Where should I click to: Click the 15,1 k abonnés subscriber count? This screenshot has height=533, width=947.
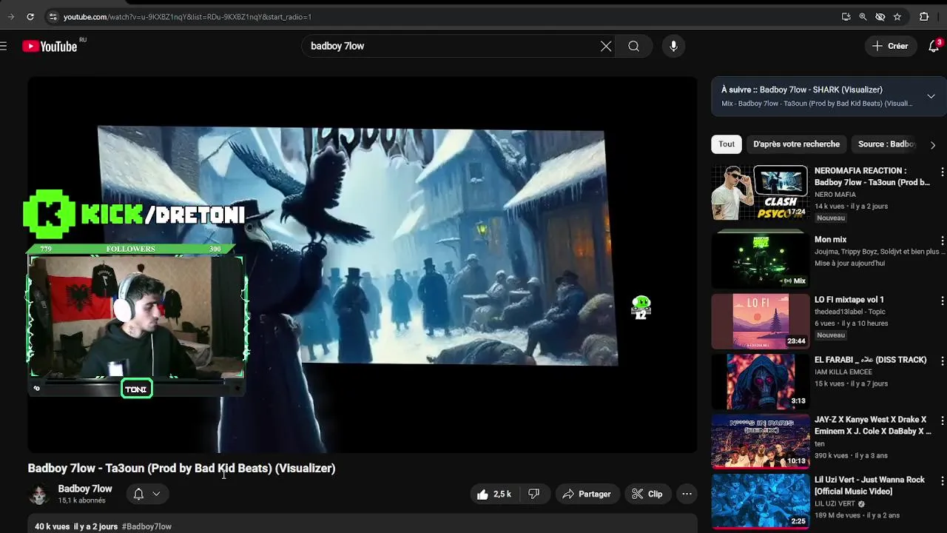82,500
